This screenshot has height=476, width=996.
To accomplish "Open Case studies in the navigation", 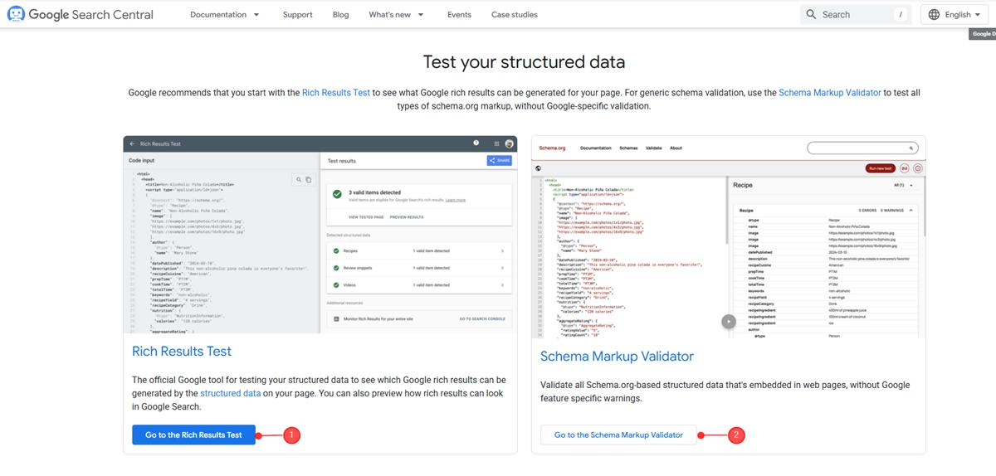I will 514,14.
